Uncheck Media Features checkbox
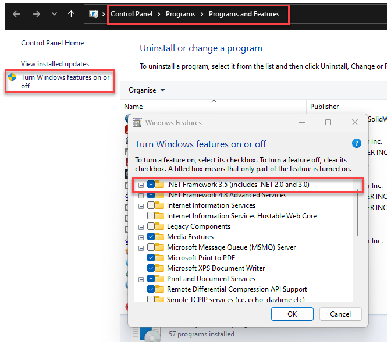Viewport: 391px width, 344px height. [x=151, y=237]
